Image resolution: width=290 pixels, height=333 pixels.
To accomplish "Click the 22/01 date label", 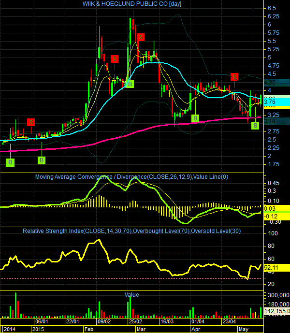I will [72, 321].
